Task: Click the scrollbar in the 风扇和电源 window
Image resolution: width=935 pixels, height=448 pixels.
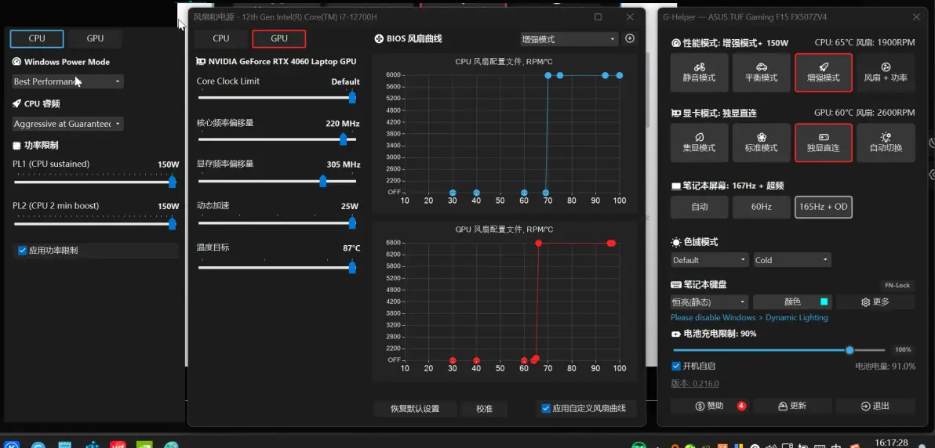Action: (x=648, y=89)
